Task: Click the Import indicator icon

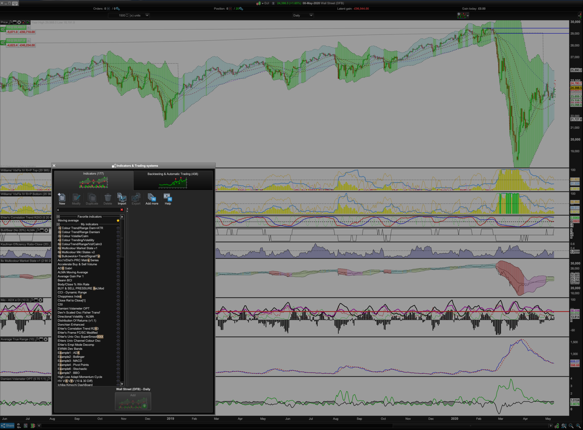Action: [122, 198]
